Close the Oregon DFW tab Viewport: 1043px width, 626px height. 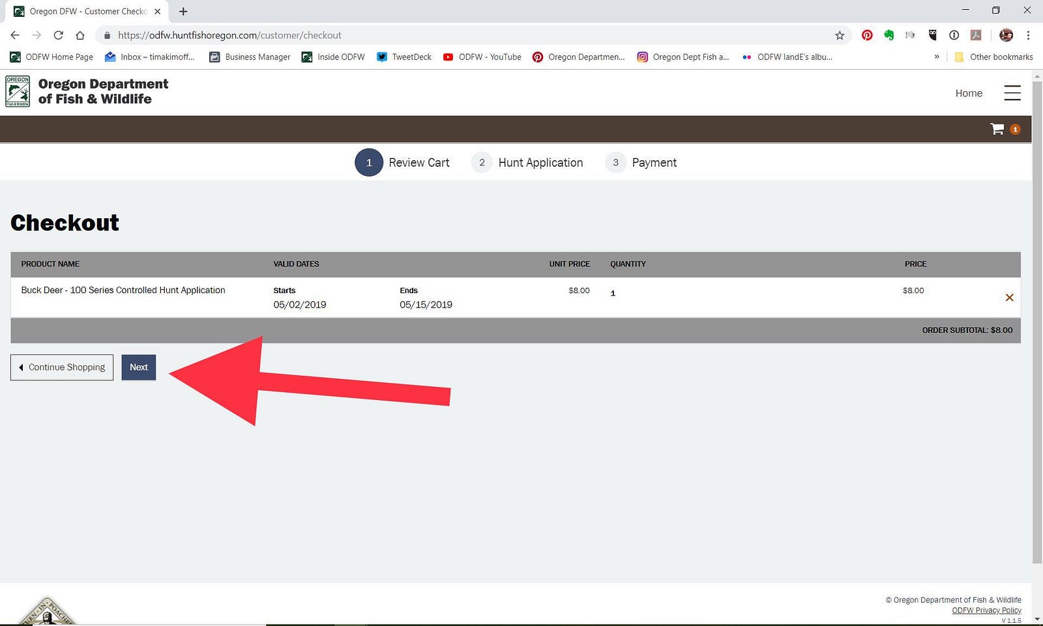(x=157, y=11)
